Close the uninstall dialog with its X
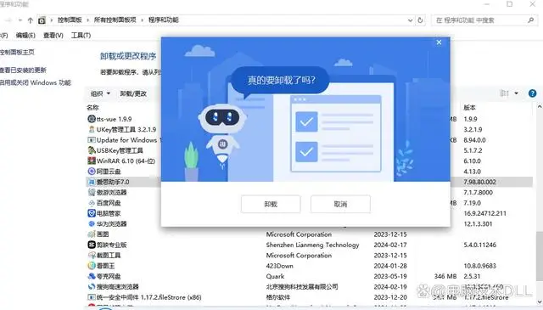The width and height of the screenshot is (543, 310). pos(439,42)
